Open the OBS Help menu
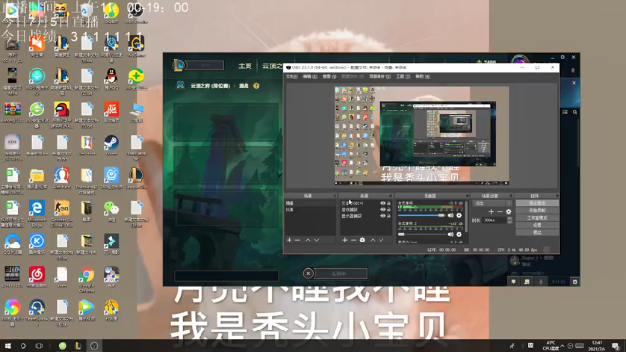The image size is (626, 352). pos(422,76)
